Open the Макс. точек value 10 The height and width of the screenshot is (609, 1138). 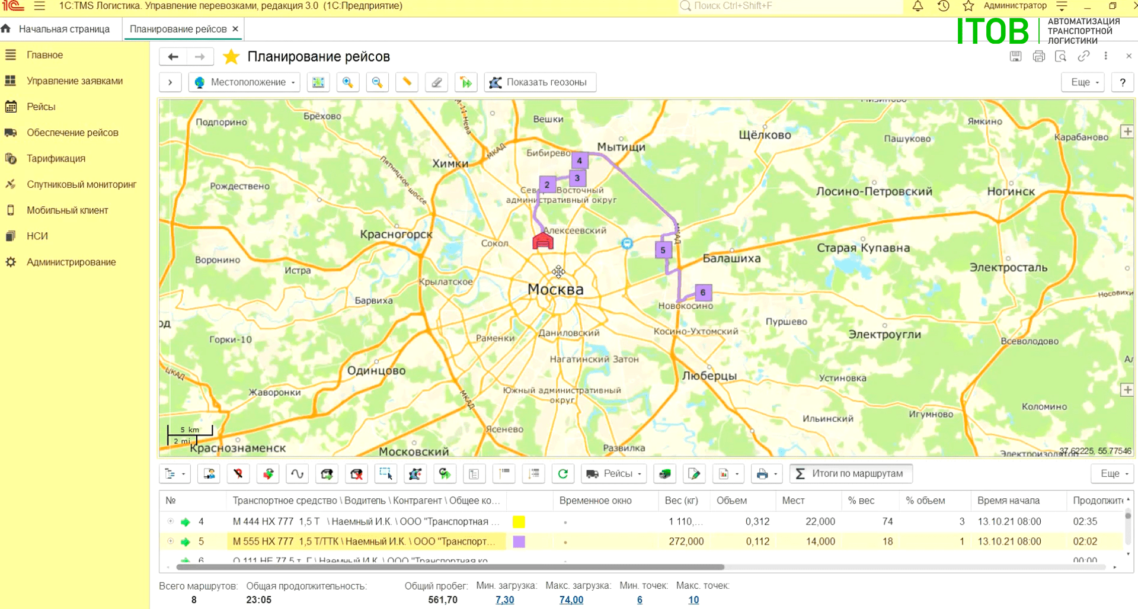pyautogui.click(x=693, y=600)
